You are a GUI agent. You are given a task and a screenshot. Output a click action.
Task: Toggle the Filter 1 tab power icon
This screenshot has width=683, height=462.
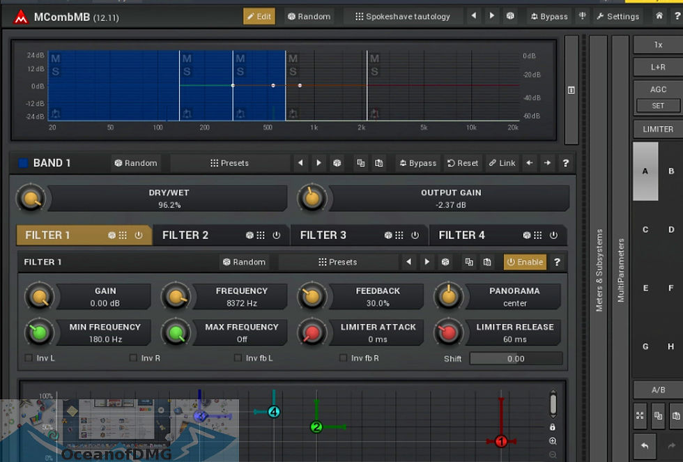[139, 235]
